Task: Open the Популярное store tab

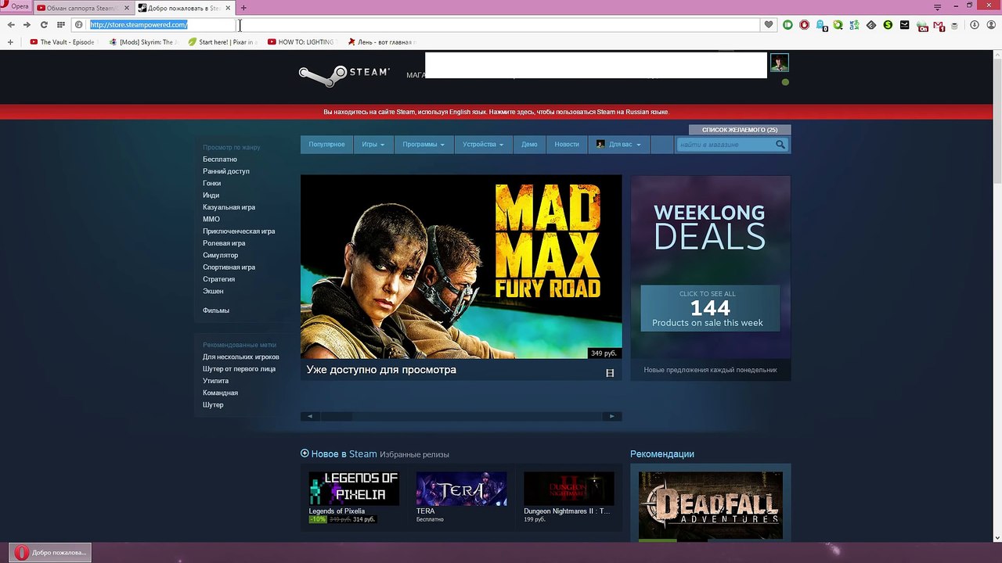Action: click(326, 145)
